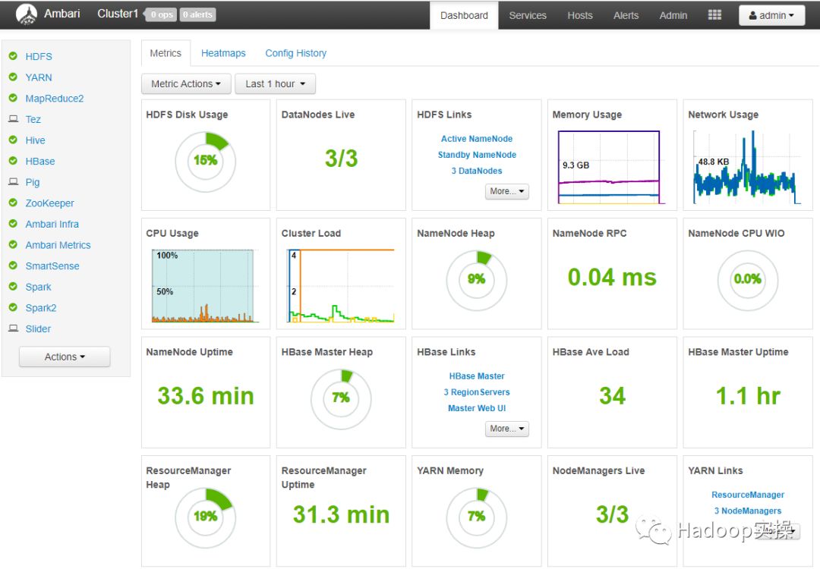Open the Master Web UI link
Image resolution: width=820 pixels, height=569 pixels.
[476, 409]
